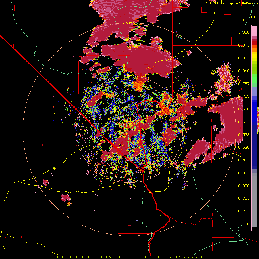Click the 0.413 scale label
Screen dimensions: 259x259
244,173
